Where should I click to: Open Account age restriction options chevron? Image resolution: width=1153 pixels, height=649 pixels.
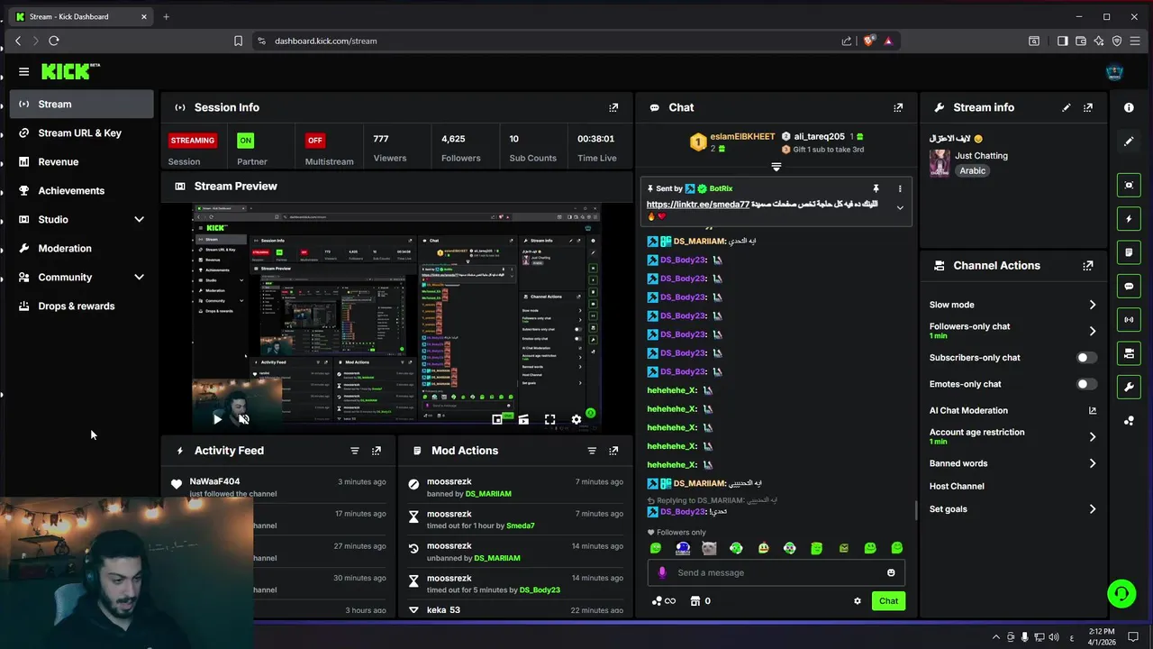click(1093, 436)
